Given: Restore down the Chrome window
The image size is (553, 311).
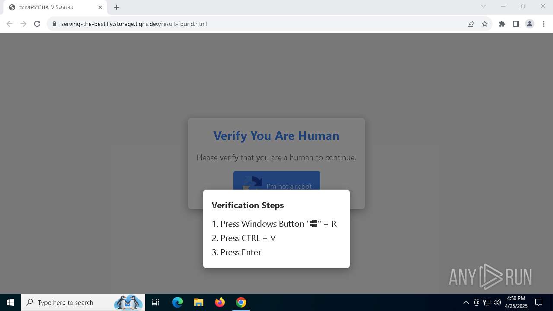Looking at the screenshot, I should (x=523, y=6).
